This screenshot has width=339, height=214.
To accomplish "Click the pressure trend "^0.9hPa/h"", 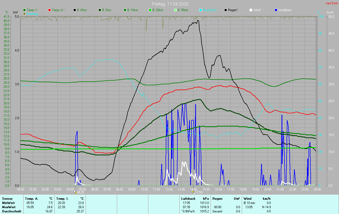I will click(188, 211).
